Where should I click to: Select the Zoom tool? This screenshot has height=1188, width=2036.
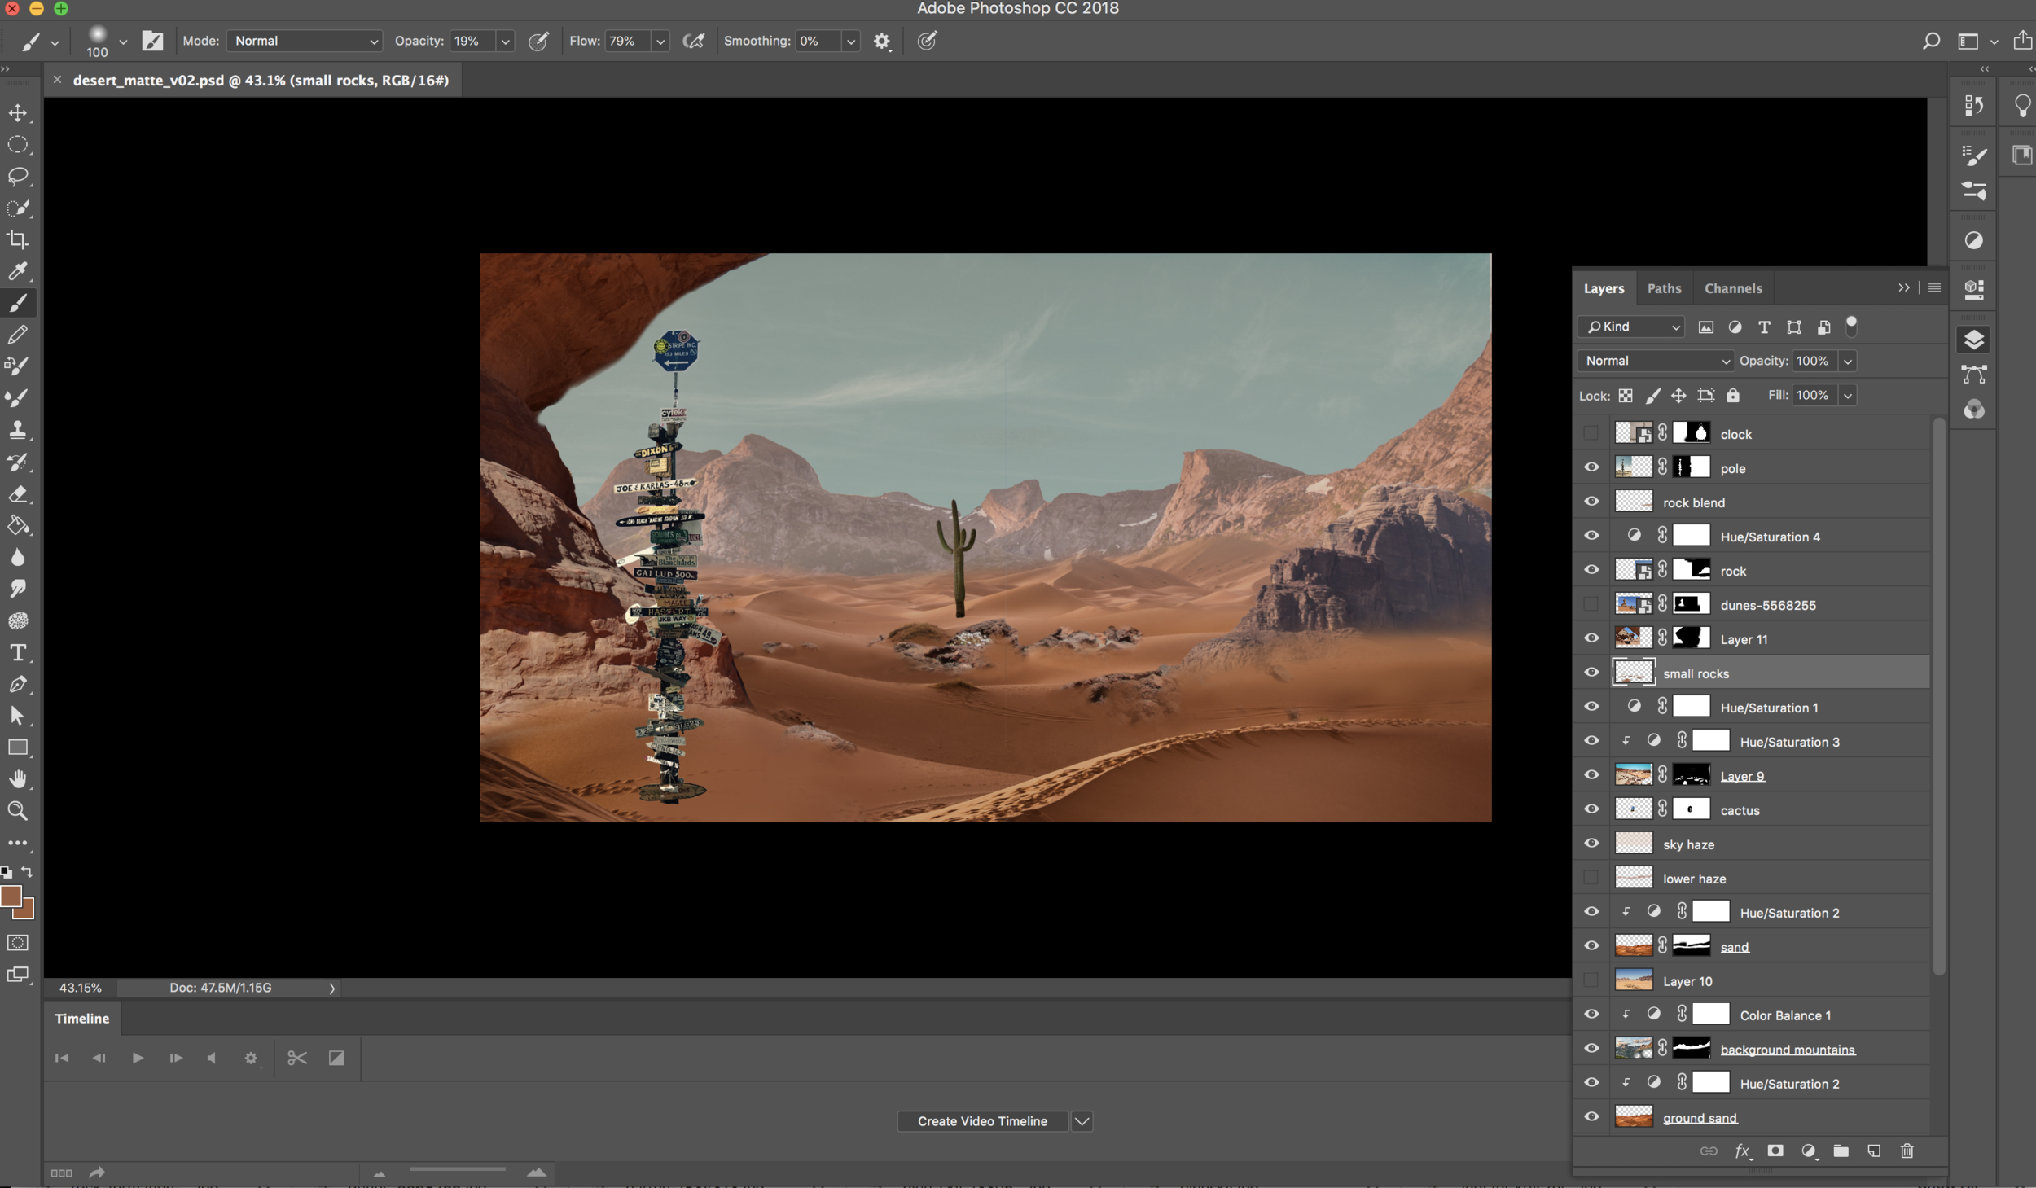click(19, 810)
